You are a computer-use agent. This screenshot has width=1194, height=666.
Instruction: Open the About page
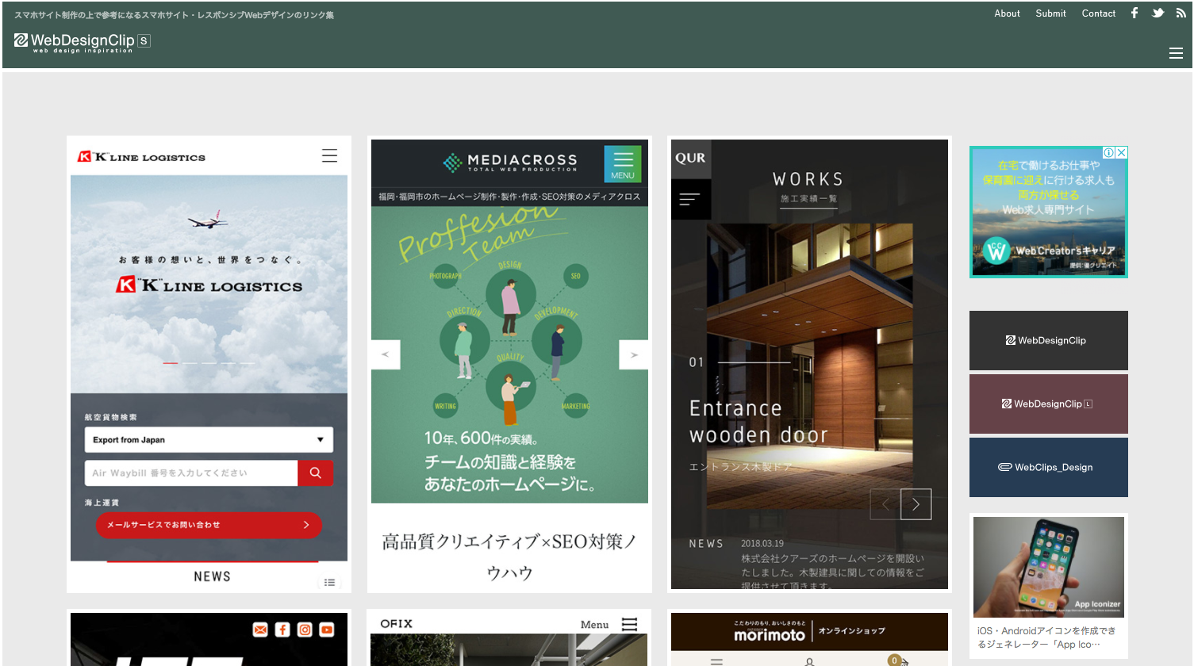pyautogui.click(x=1007, y=13)
